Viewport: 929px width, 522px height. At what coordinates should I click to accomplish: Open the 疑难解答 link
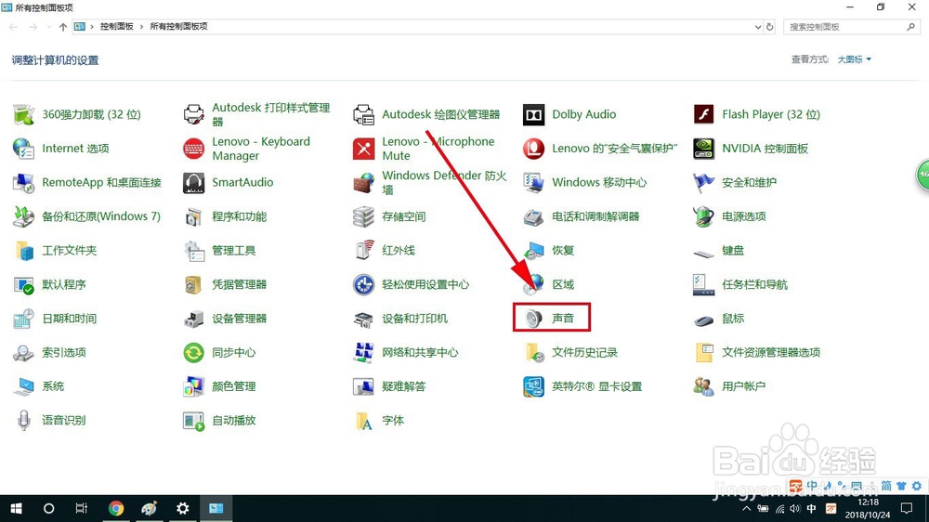[x=404, y=386]
